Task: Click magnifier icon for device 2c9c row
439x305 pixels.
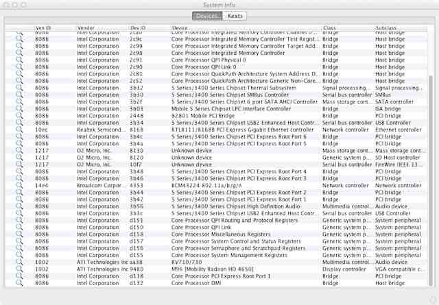Action: click(x=19, y=39)
